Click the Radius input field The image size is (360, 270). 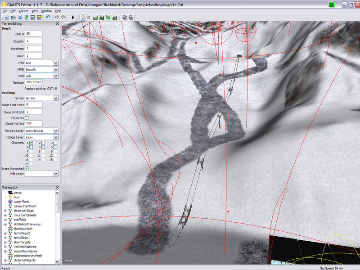tap(34, 33)
